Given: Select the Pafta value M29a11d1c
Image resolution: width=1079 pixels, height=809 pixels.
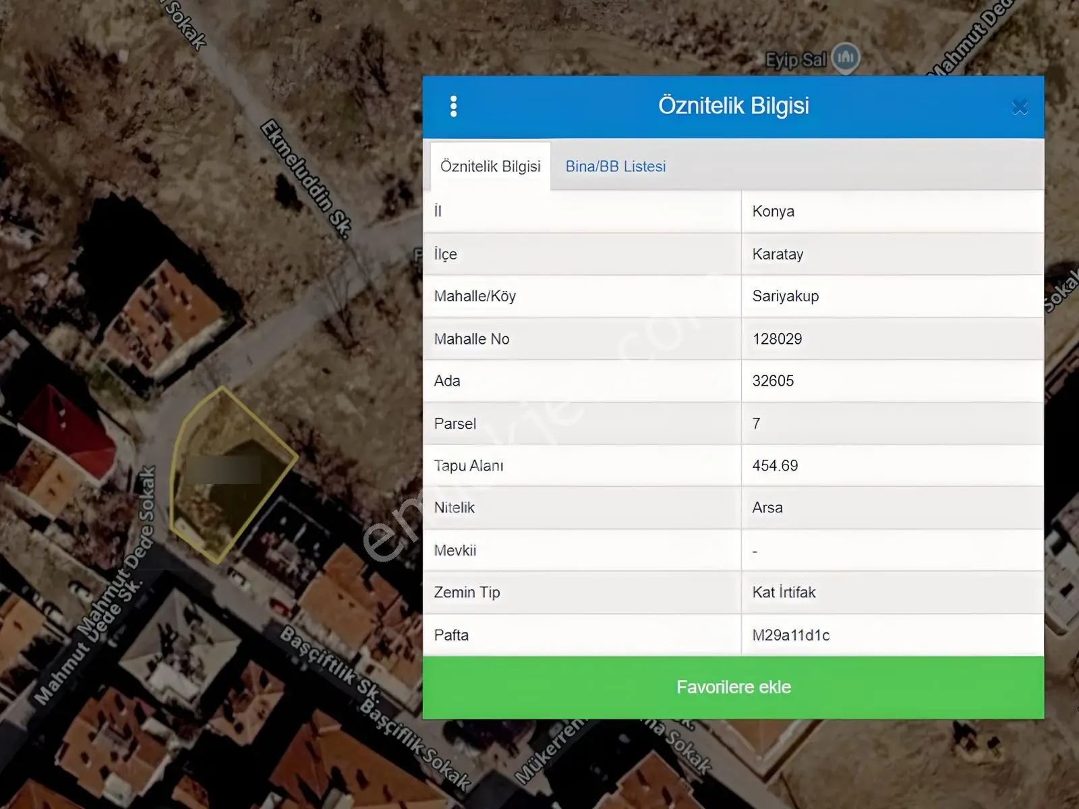Looking at the screenshot, I should click(x=790, y=635).
